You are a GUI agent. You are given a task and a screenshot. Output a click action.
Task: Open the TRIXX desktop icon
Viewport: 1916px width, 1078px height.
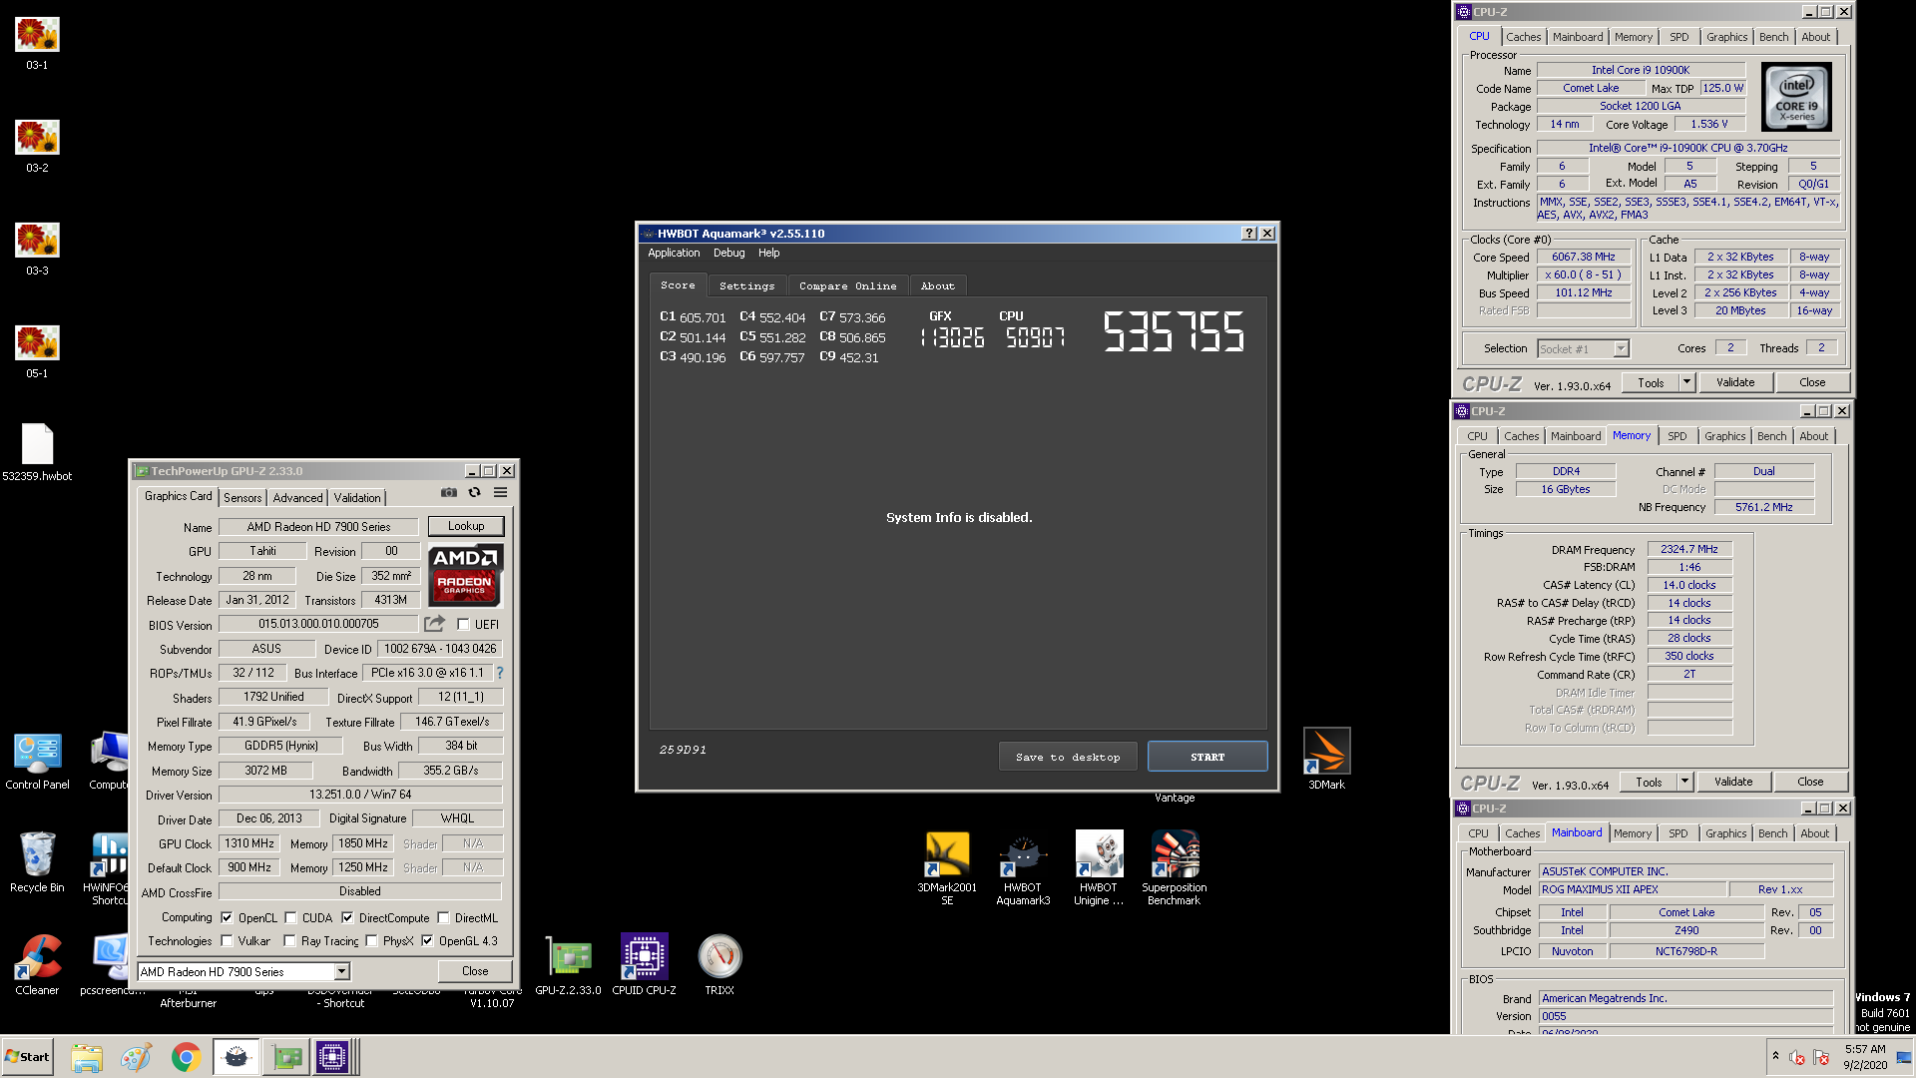tap(719, 964)
